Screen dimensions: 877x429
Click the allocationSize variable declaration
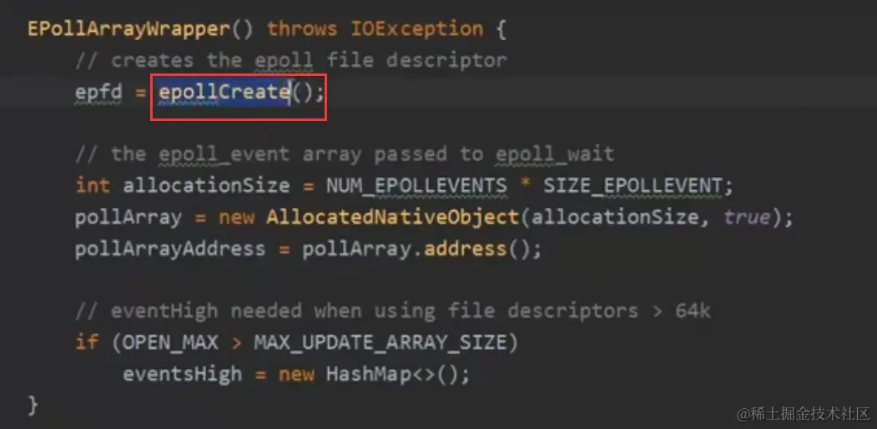206,185
